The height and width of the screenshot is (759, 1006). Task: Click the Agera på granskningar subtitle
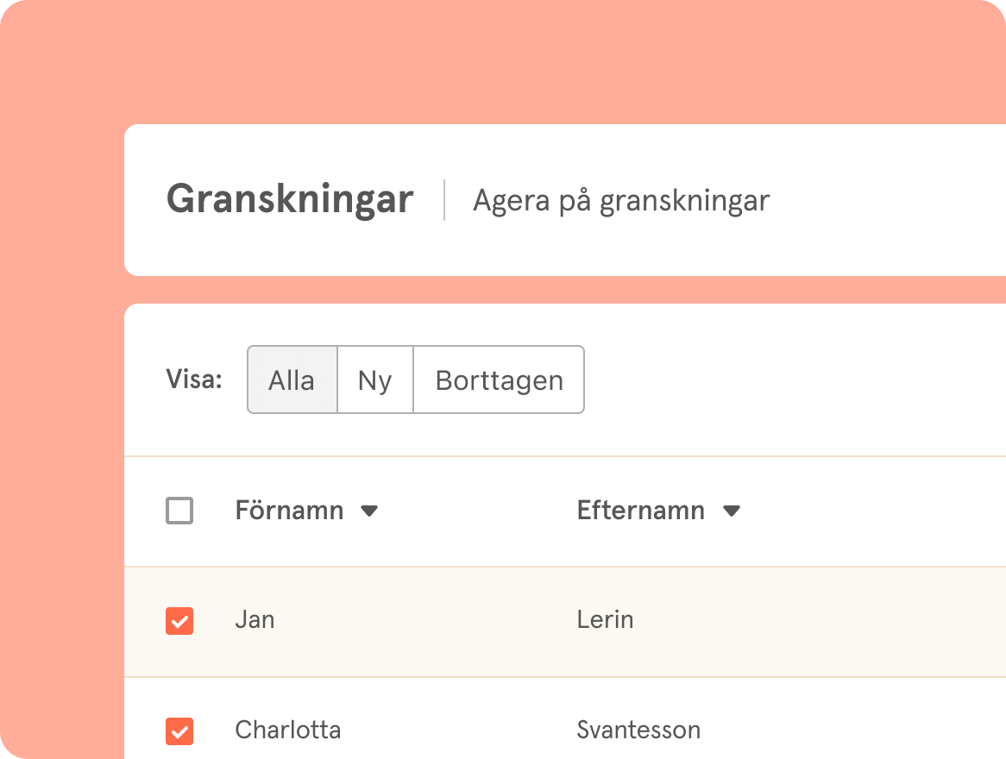coord(621,201)
